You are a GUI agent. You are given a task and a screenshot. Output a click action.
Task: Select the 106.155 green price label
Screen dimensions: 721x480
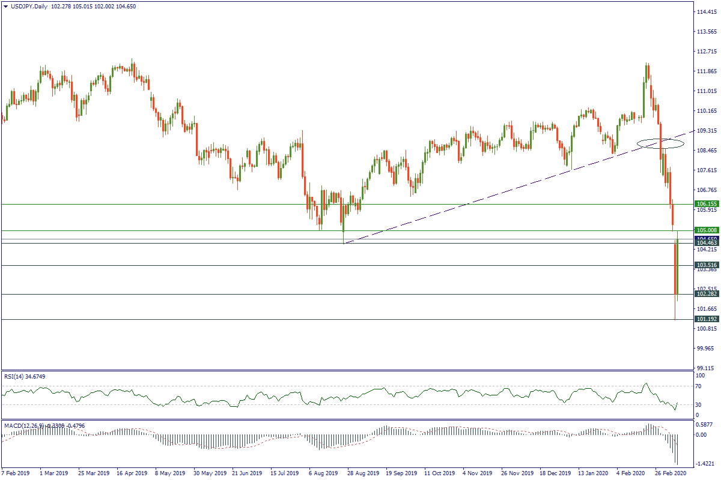coord(705,204)
